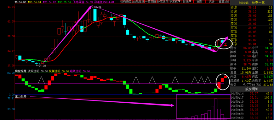
Task: Open the 机构操盘 indicator button
Action: click(x=125, y=2)
